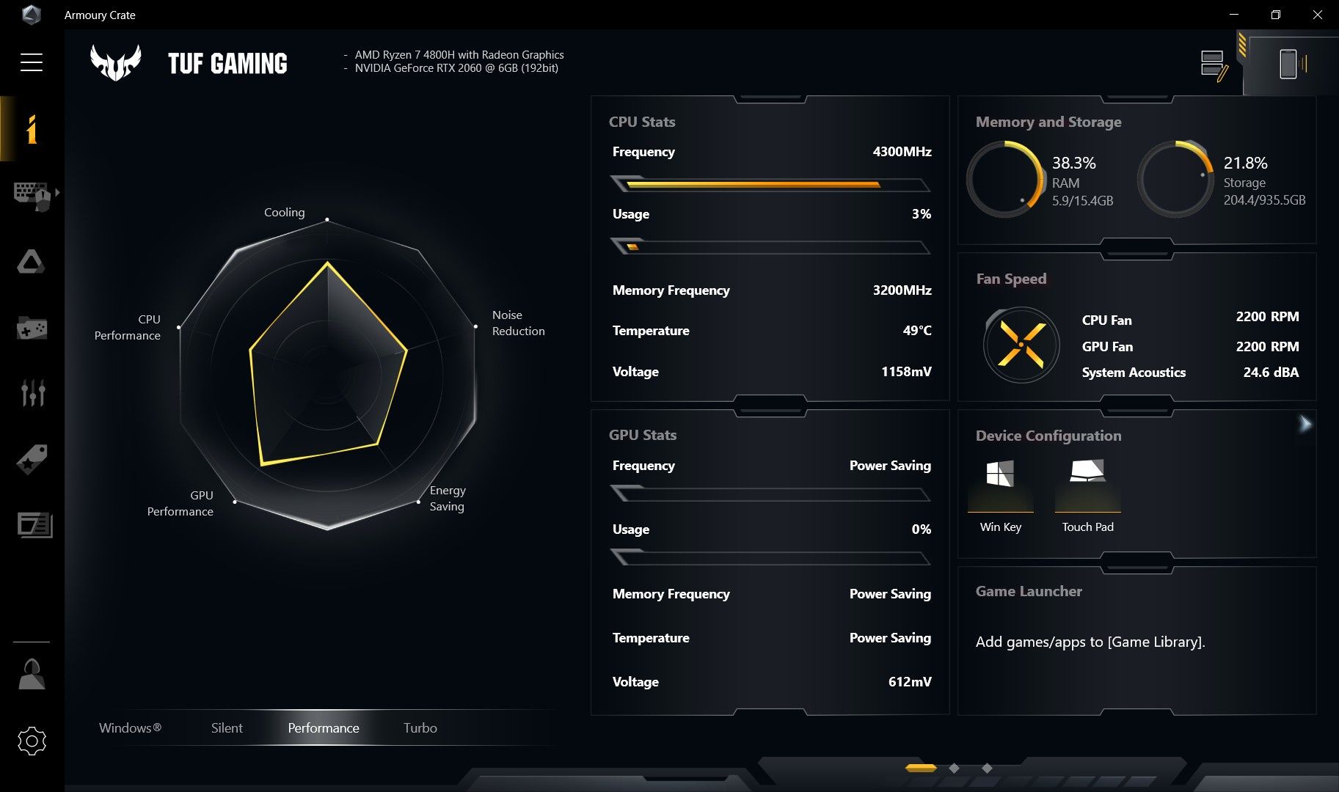Click the RAM usage circular gauge

(1005, 179)
